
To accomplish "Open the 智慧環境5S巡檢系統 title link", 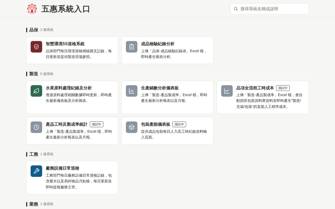I will [65, 44].
